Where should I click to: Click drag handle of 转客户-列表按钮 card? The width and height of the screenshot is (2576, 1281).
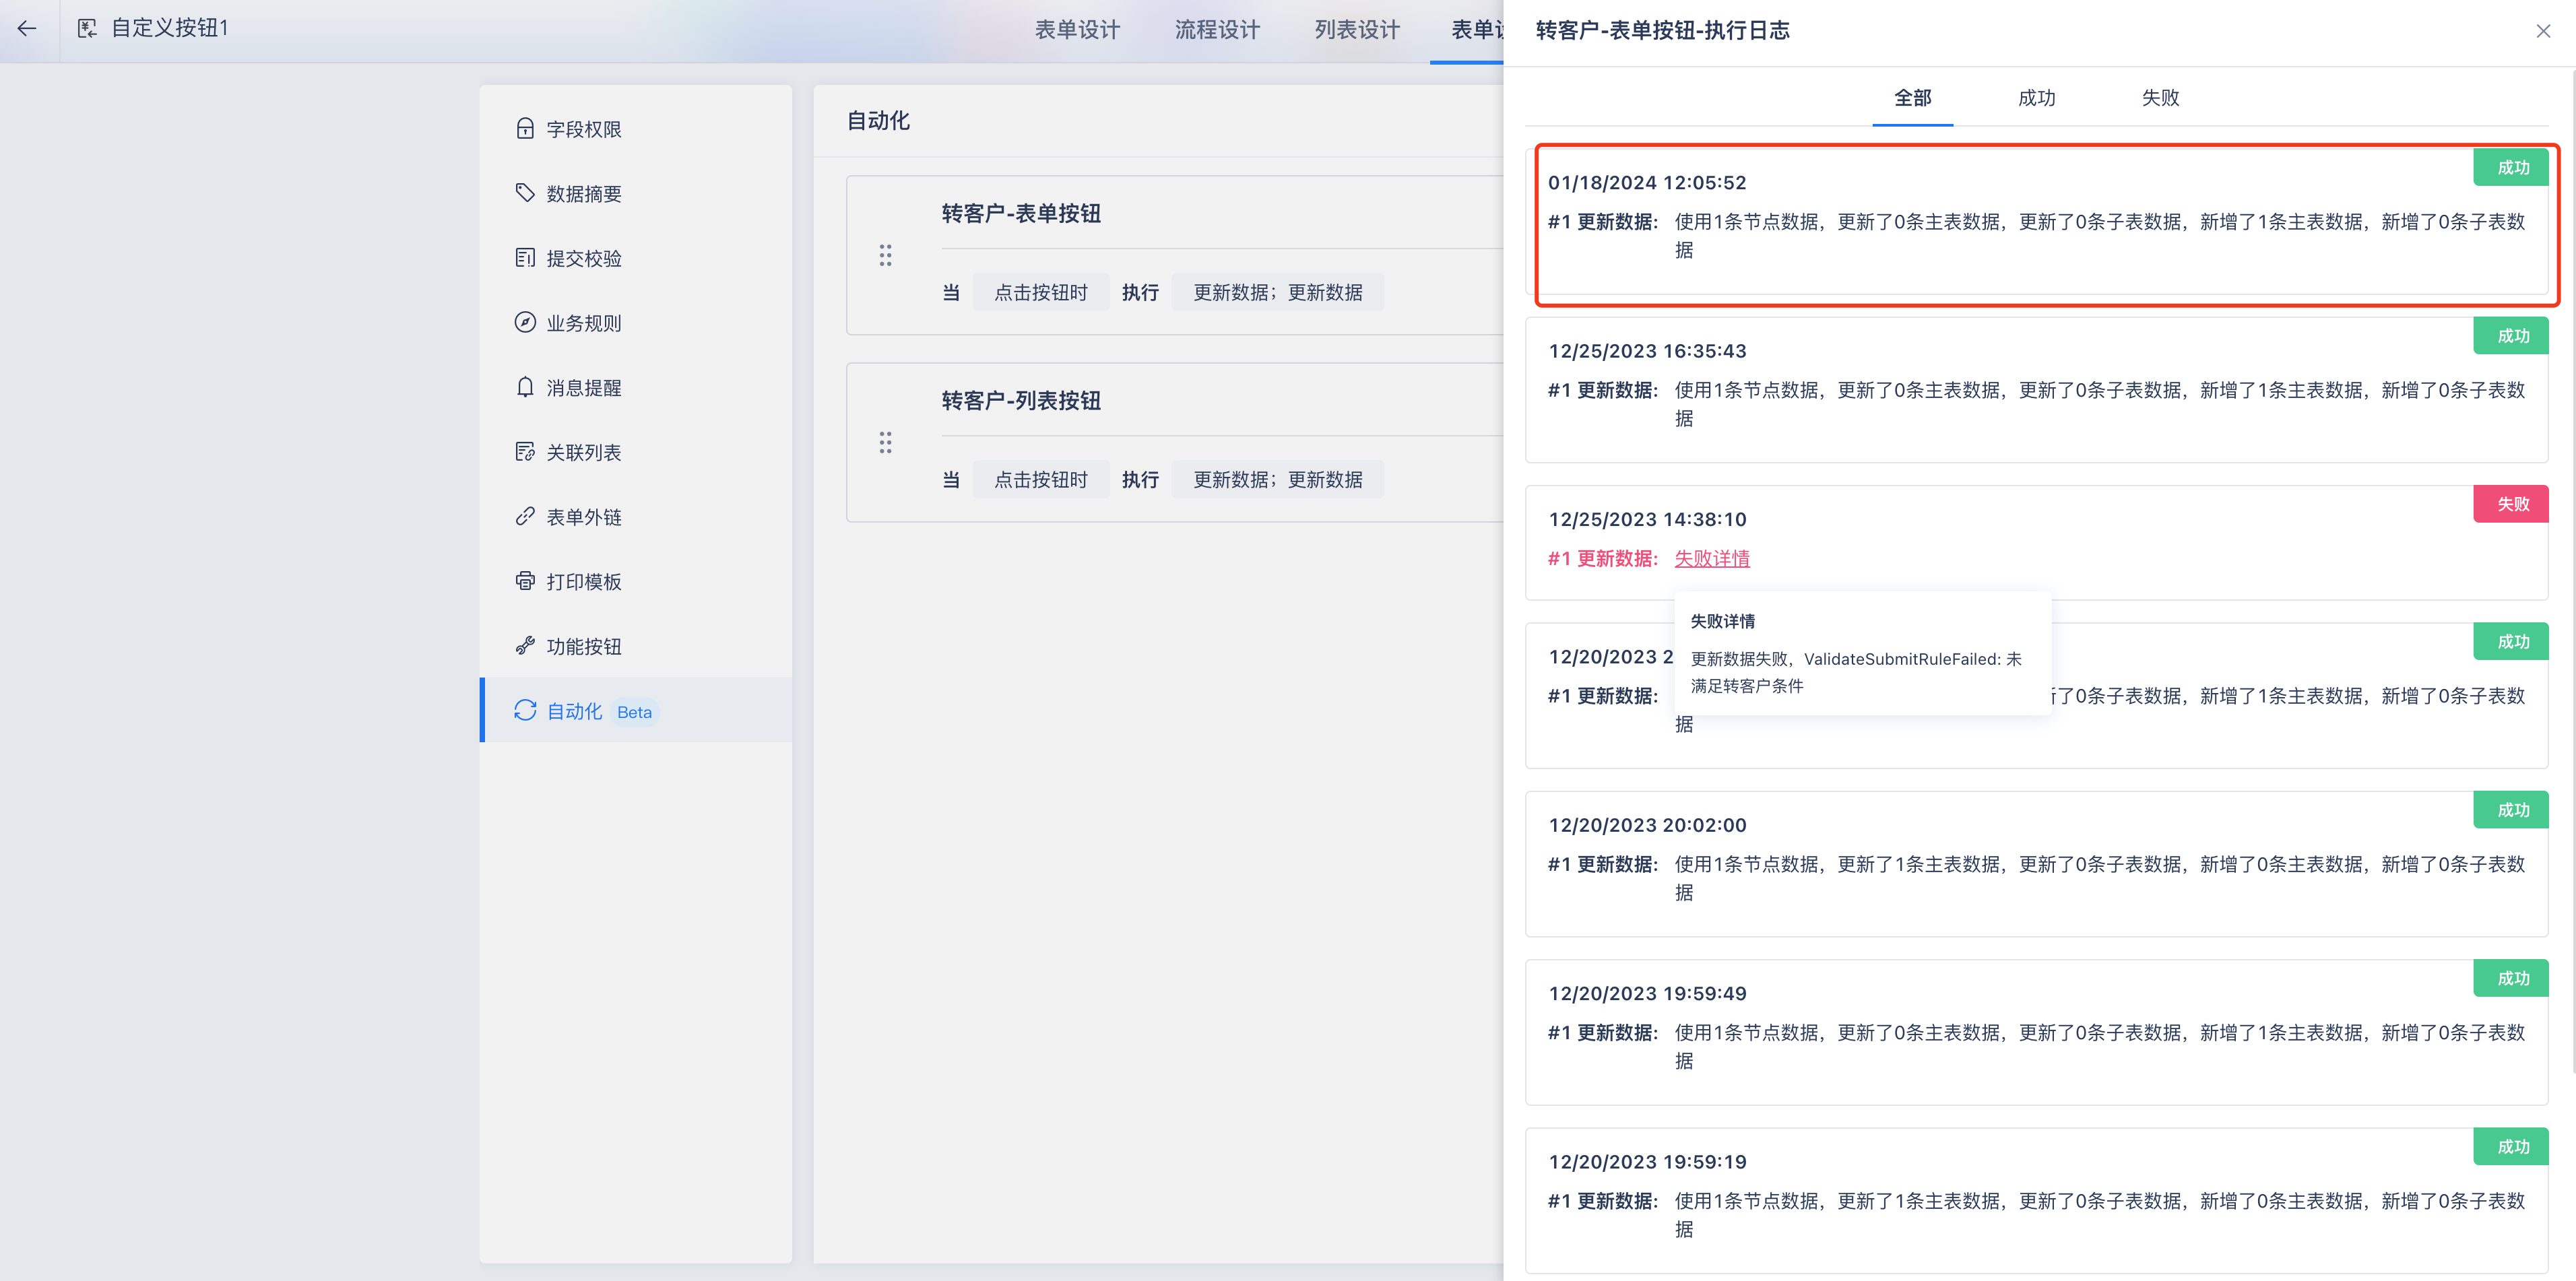pos(885,443)
